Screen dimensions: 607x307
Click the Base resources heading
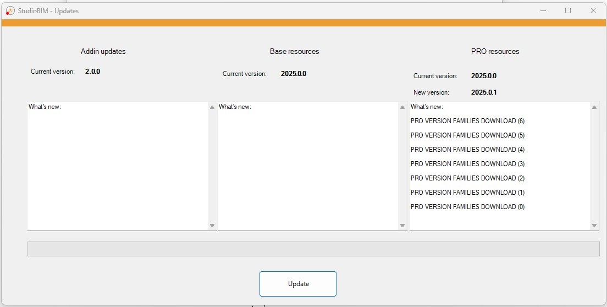click(x=295, y=51)
